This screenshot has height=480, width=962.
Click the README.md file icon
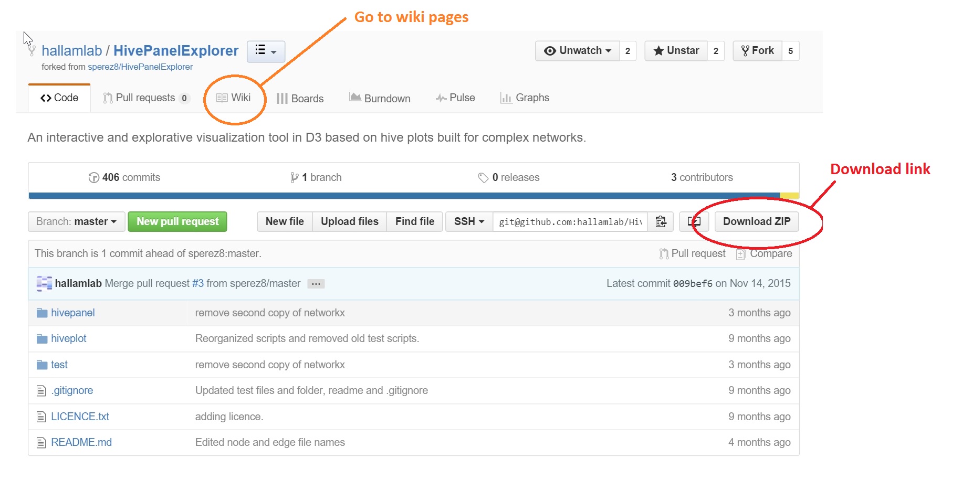(41, 443)
